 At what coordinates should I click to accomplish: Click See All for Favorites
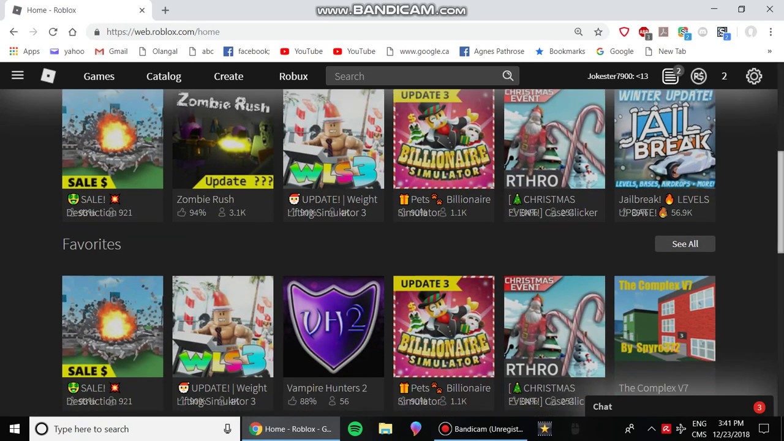coord(685,244)
